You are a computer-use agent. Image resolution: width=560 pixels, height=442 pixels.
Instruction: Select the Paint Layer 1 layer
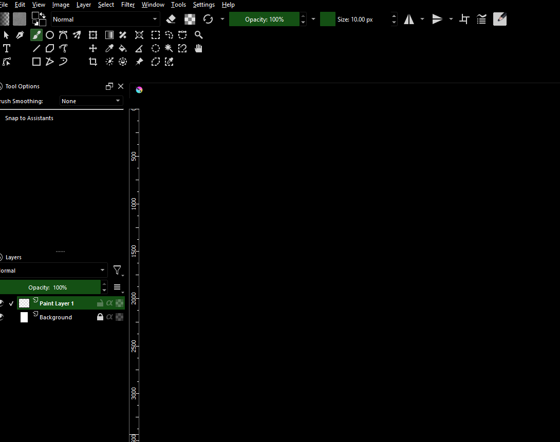[x=57, y=303]
